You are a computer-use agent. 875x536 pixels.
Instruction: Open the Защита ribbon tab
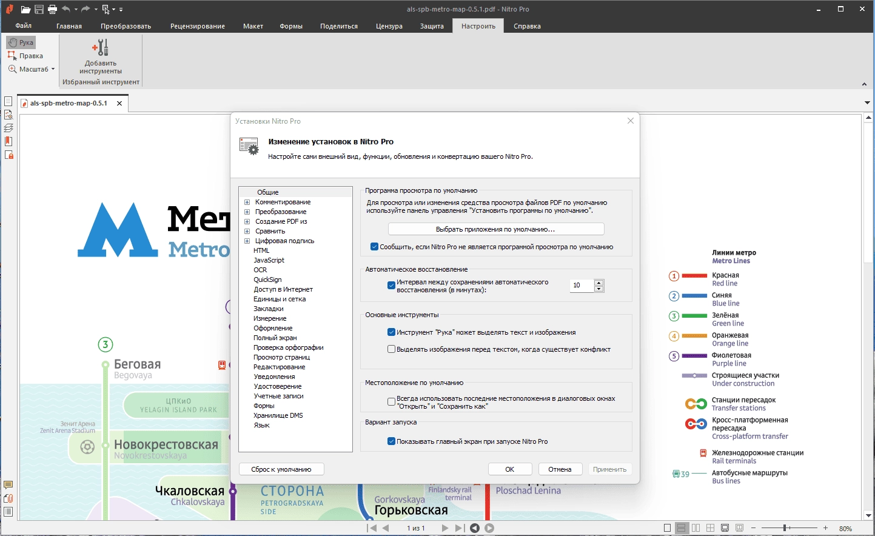click(432, 26)
